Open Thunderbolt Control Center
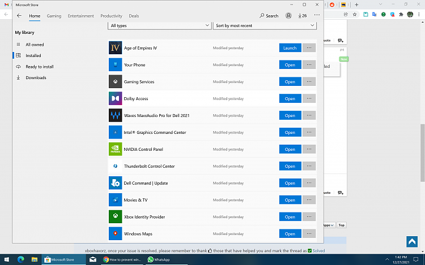Viewport: 425px width, 265px height. tap(290, 166)
